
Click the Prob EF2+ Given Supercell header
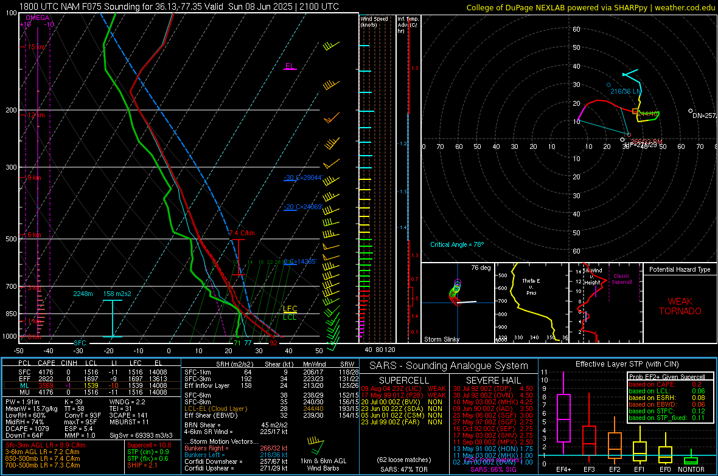(667, 377)
